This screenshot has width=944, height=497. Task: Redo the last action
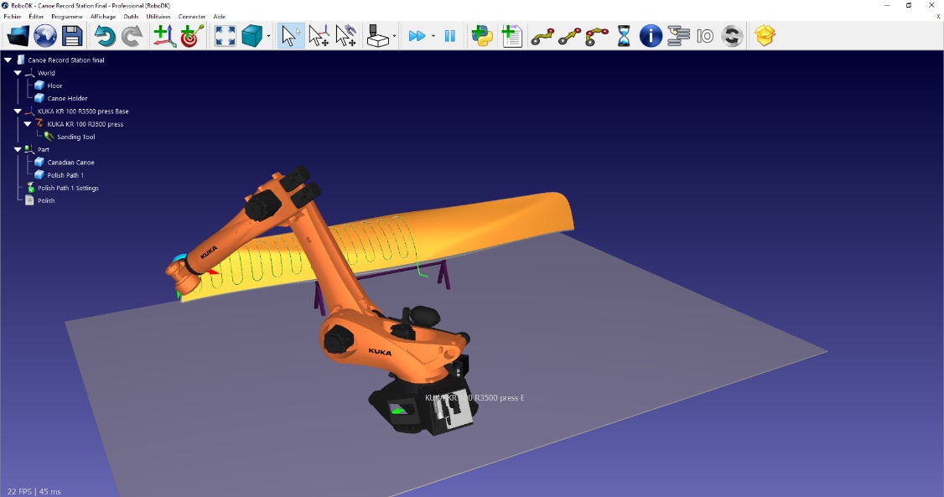click(132, 36)
